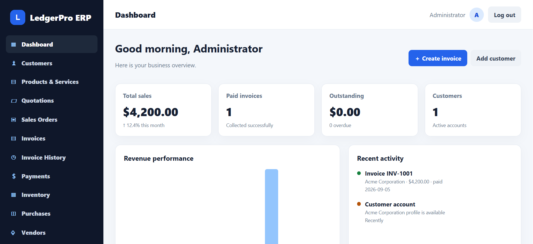Navigate to Vendors
Image resolution: width=533 pixels, height=244 pixels.
click(52, 233)
